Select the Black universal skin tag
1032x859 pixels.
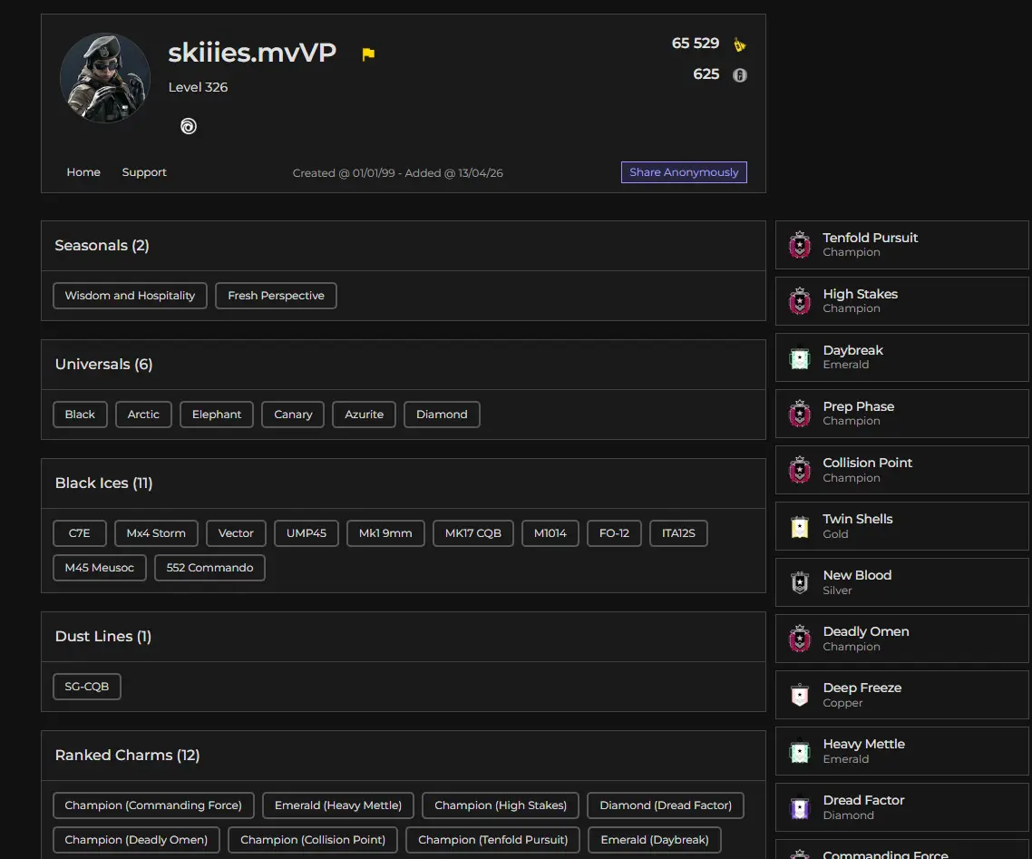click(x=80, y=415)
